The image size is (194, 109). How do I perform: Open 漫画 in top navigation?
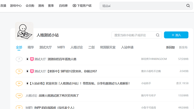(x=41, y=6)
